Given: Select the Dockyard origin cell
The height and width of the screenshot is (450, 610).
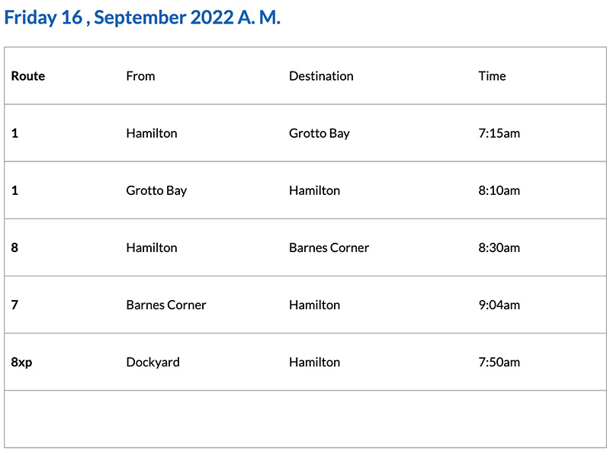Looking at the screenshot, I should pyautogui.click(x=152, y=362).
